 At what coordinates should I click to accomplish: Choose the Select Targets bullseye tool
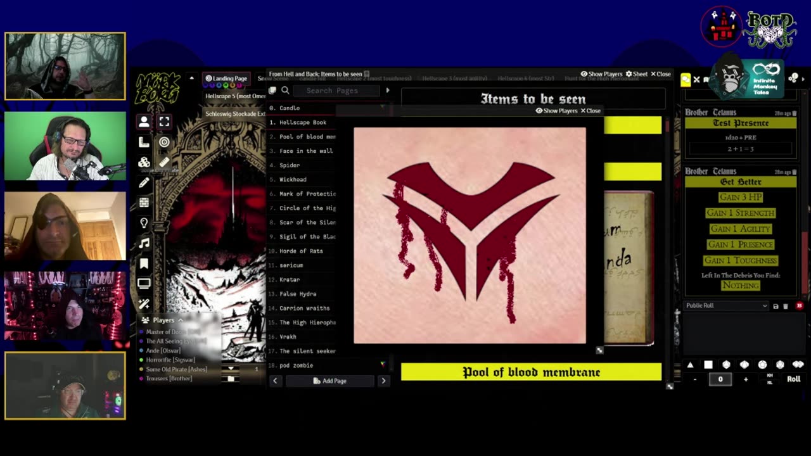164,142
